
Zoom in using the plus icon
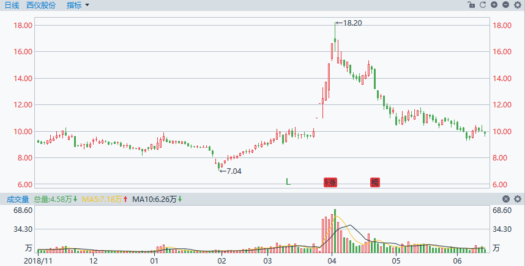(x=494, y=5)
